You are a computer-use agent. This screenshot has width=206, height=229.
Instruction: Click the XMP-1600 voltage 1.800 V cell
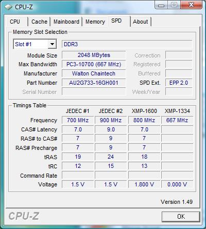pos(144,184)
